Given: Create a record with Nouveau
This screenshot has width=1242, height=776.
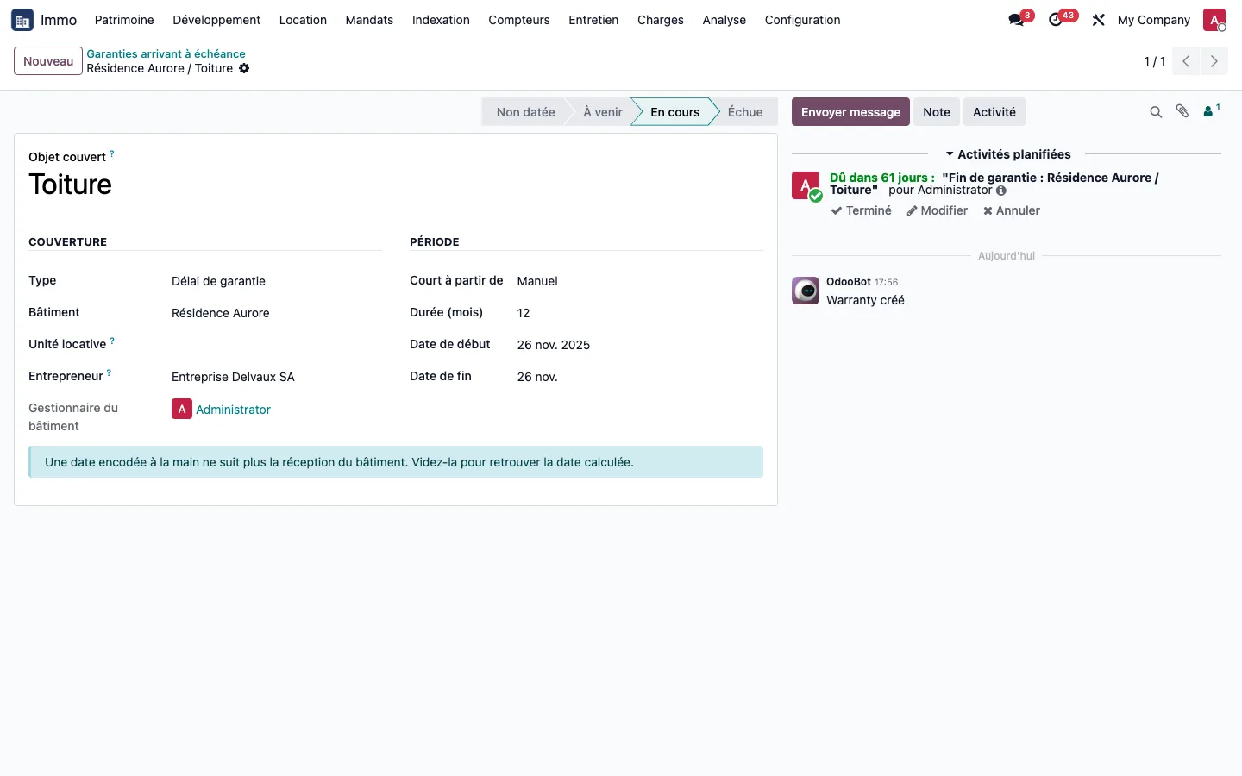Looking at the screenshot, I should click(x=48, y=61).
